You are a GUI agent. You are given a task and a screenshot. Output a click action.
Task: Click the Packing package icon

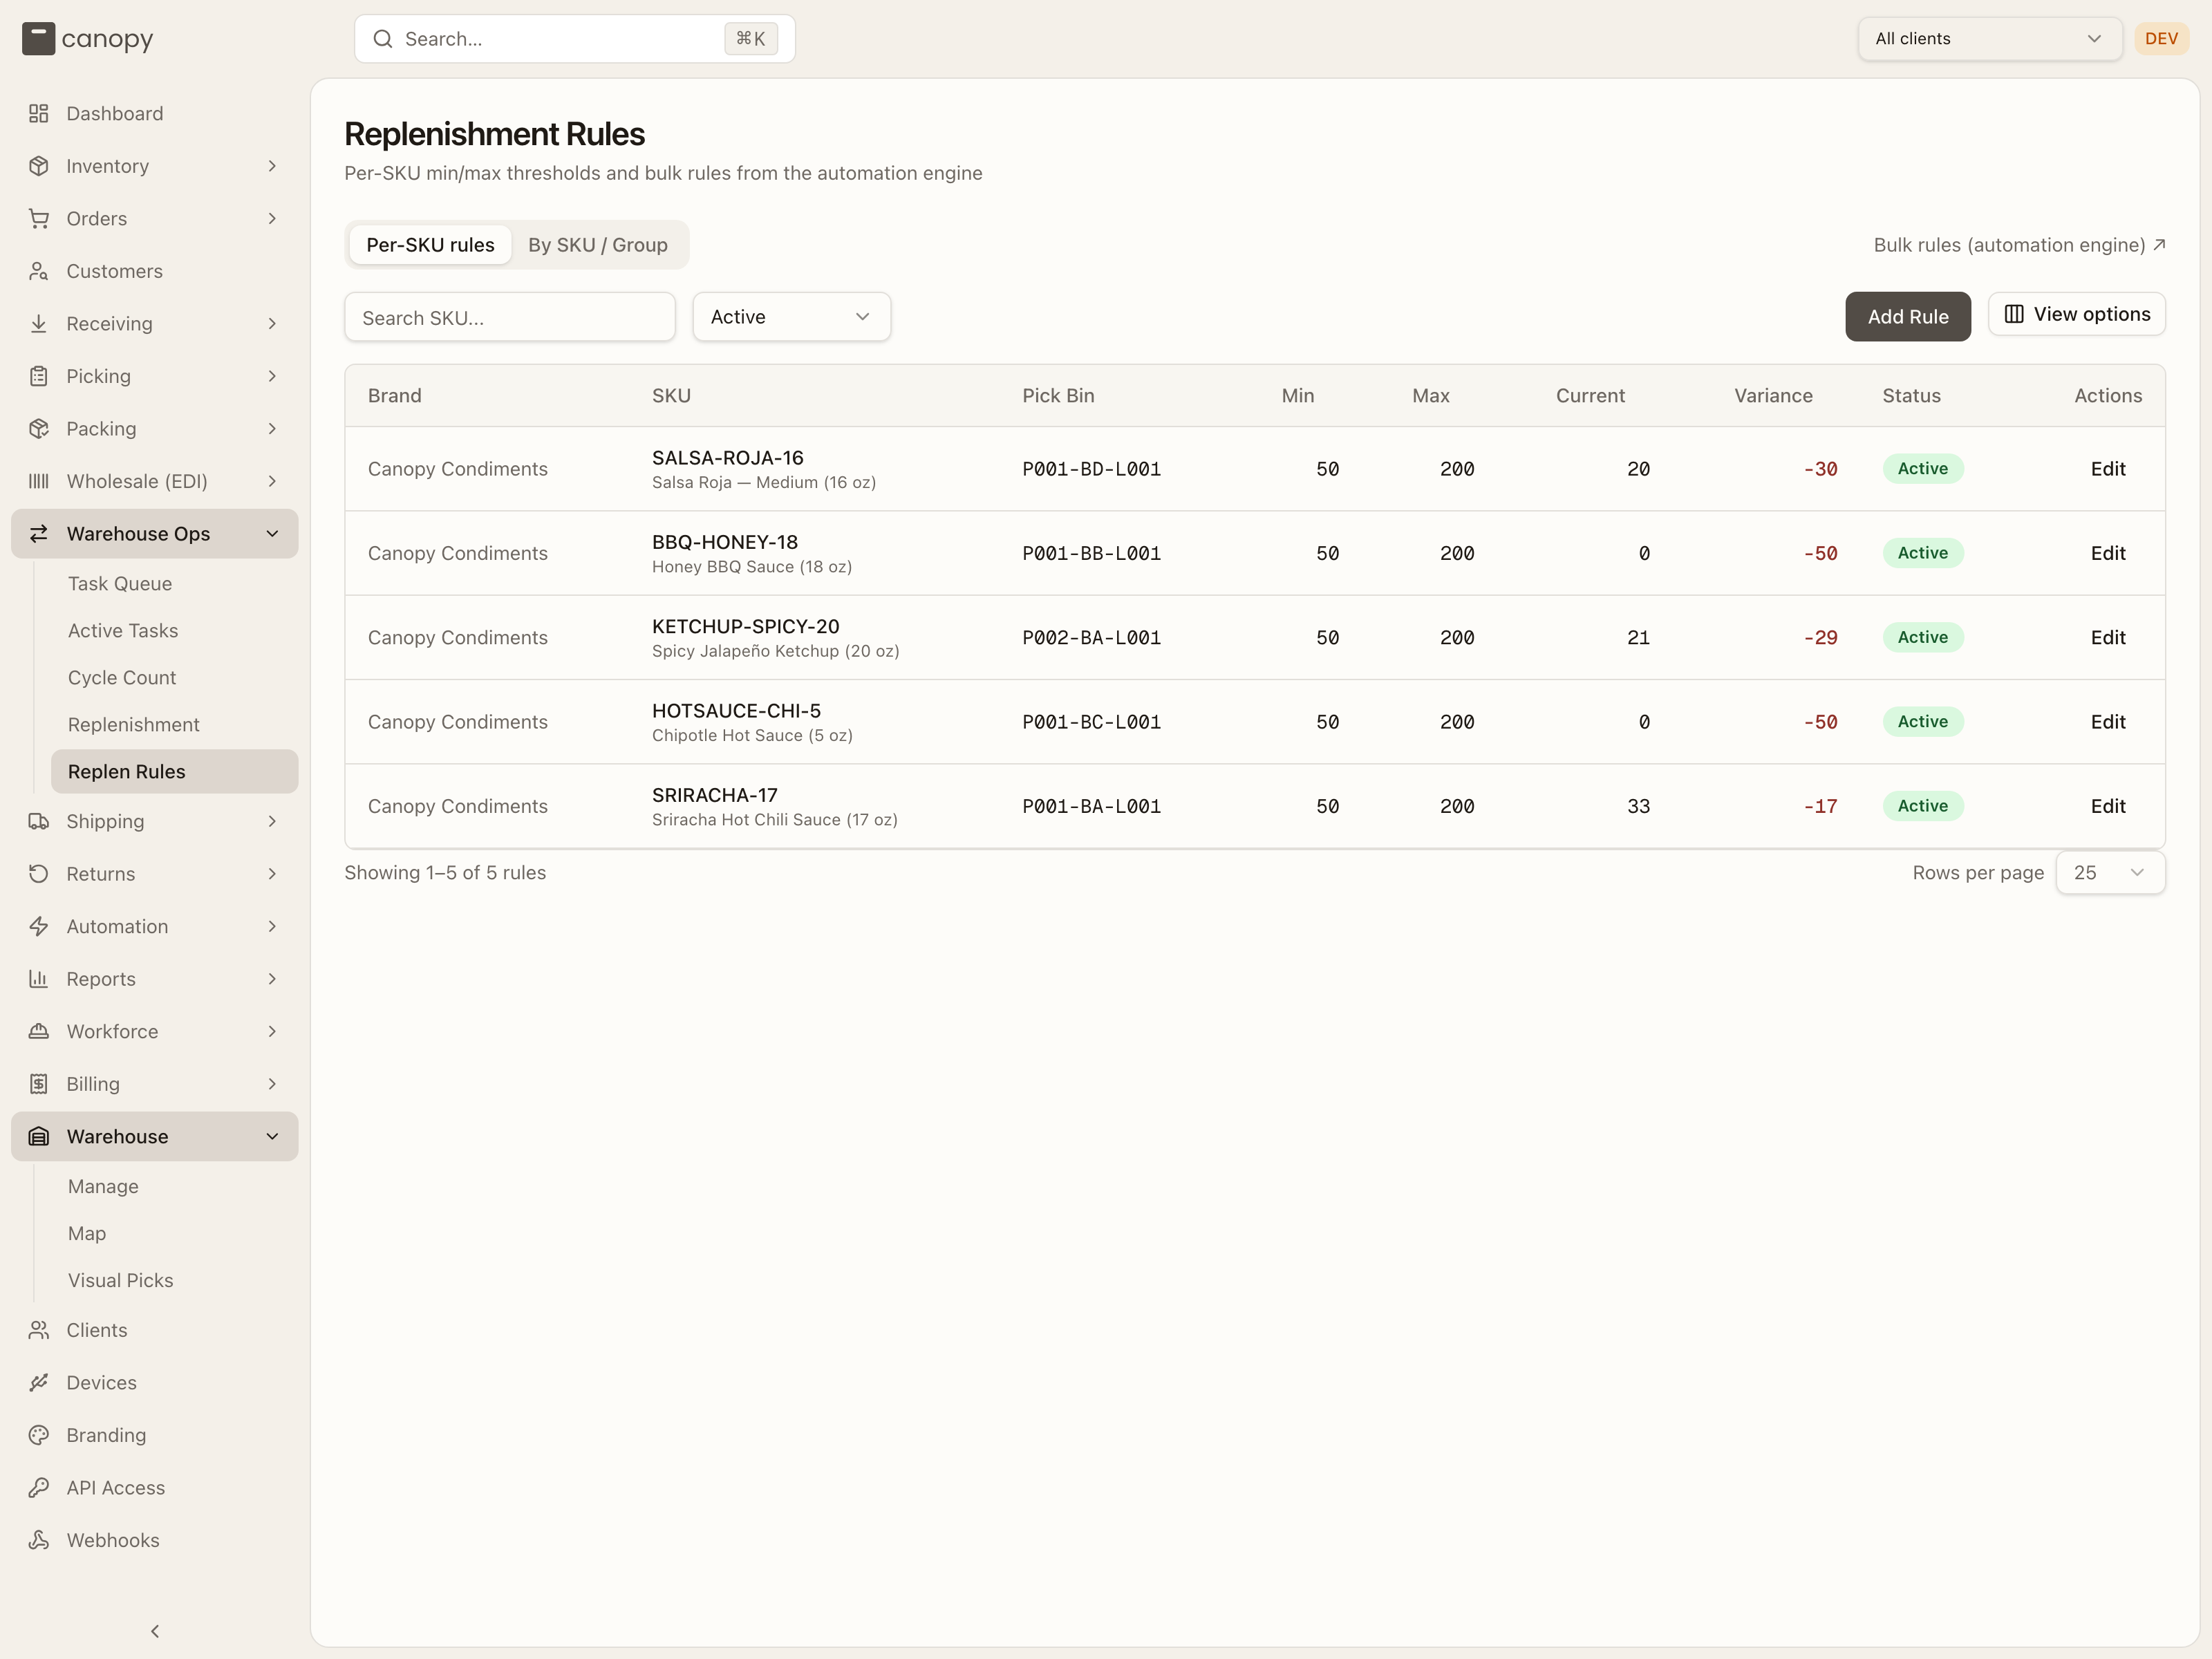(38, 428)
